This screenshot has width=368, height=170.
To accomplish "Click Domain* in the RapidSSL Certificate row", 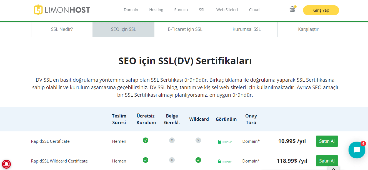I will point(251,141).
